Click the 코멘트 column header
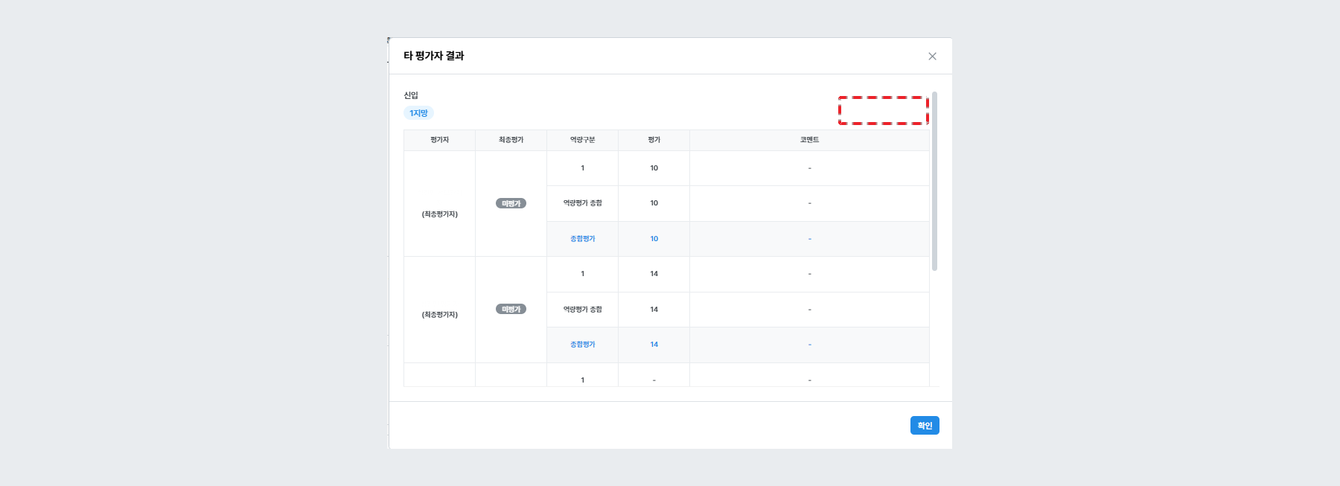This screenshot has height=486, width=1340. [809, 140]
